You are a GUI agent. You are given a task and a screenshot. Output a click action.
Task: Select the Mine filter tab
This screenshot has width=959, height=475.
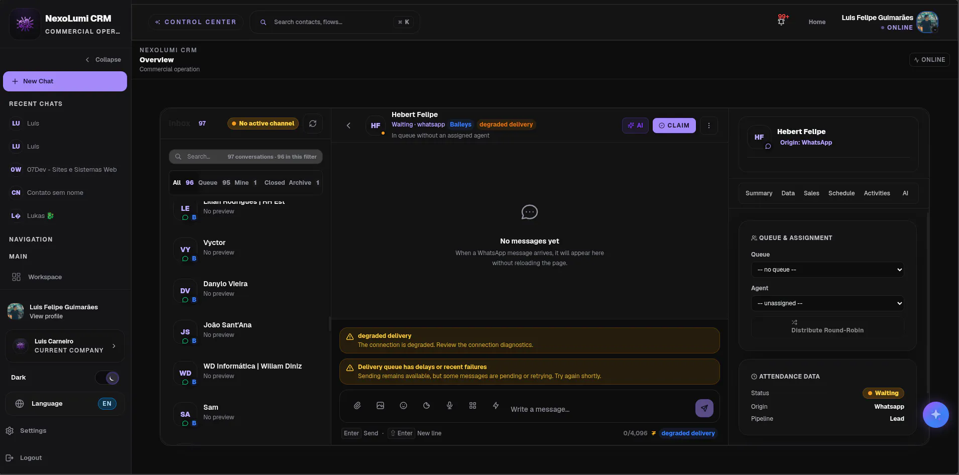[246, 183]
